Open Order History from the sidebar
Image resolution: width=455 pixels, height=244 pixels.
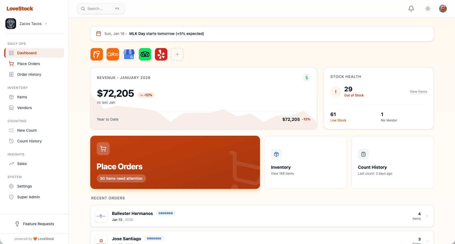(29, 74)
